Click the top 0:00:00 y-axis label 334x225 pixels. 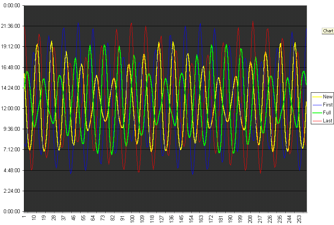(x=12, y=6)
